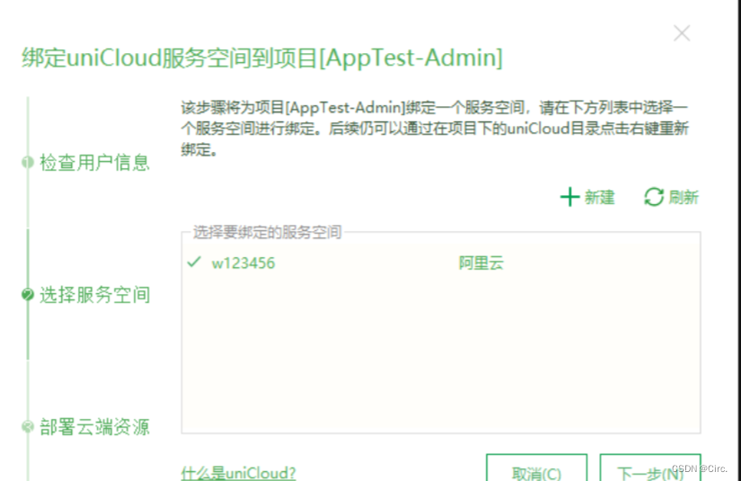Select the w123456 service space row
Viewport: 741px width, 481px height.
[x=440, y=263]
